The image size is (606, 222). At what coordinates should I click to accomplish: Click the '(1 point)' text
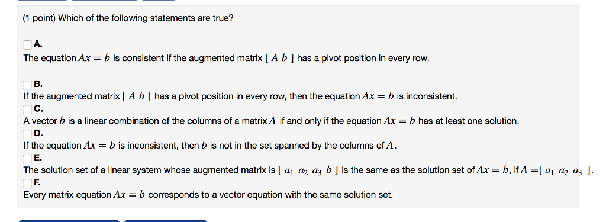pyautogui.click(x=39, y=18)
